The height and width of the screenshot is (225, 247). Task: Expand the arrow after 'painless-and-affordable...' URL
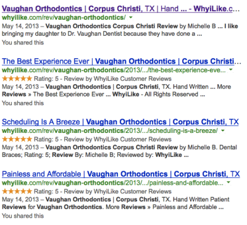pyautogui.click(x=228, y=182)
